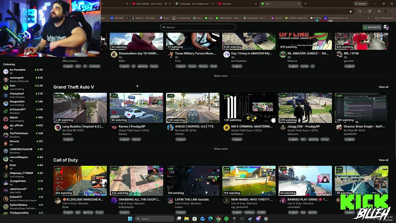
Task: Open Chrome extensions puzzle icon
Action: (x=359, y=11)
